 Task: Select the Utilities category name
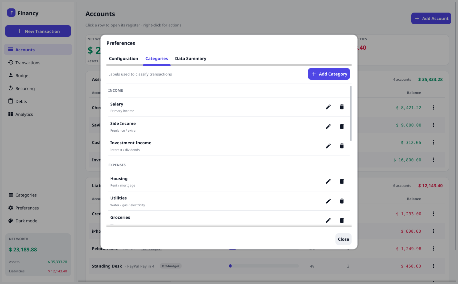point(118,198)
